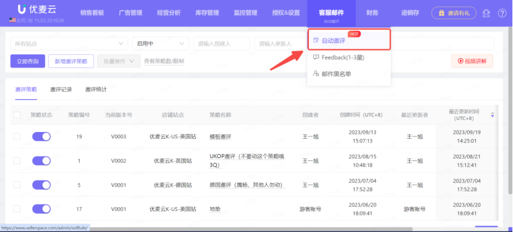This screenshot has width=513, height=232.
Task: Disable the 地垫 strategy switch
Action: (41, 209)
